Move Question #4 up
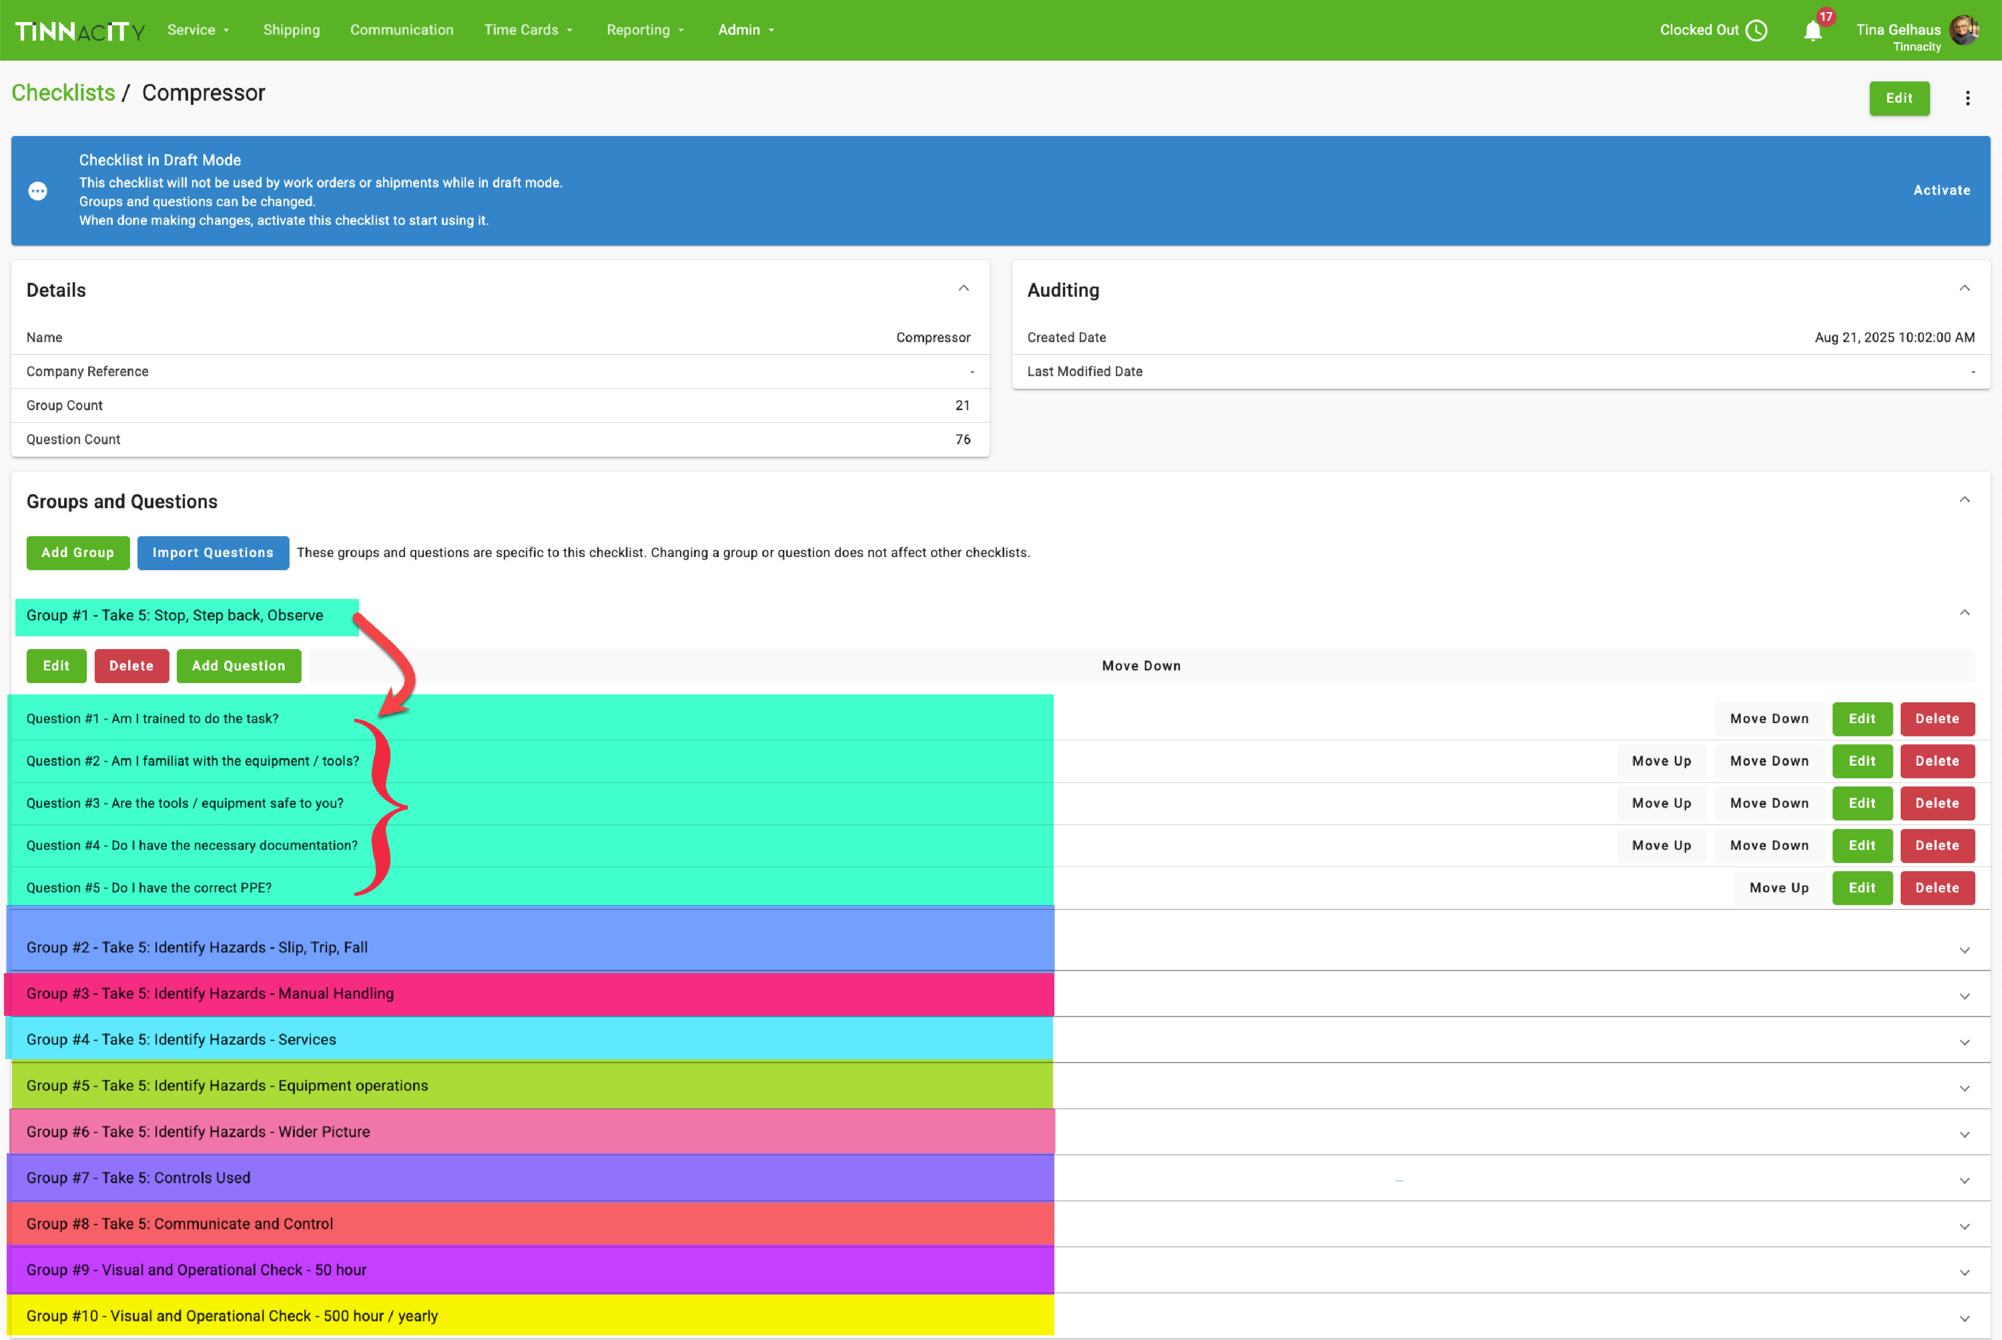This screenshot has width=2002, height=1340. coord(1661,845)
